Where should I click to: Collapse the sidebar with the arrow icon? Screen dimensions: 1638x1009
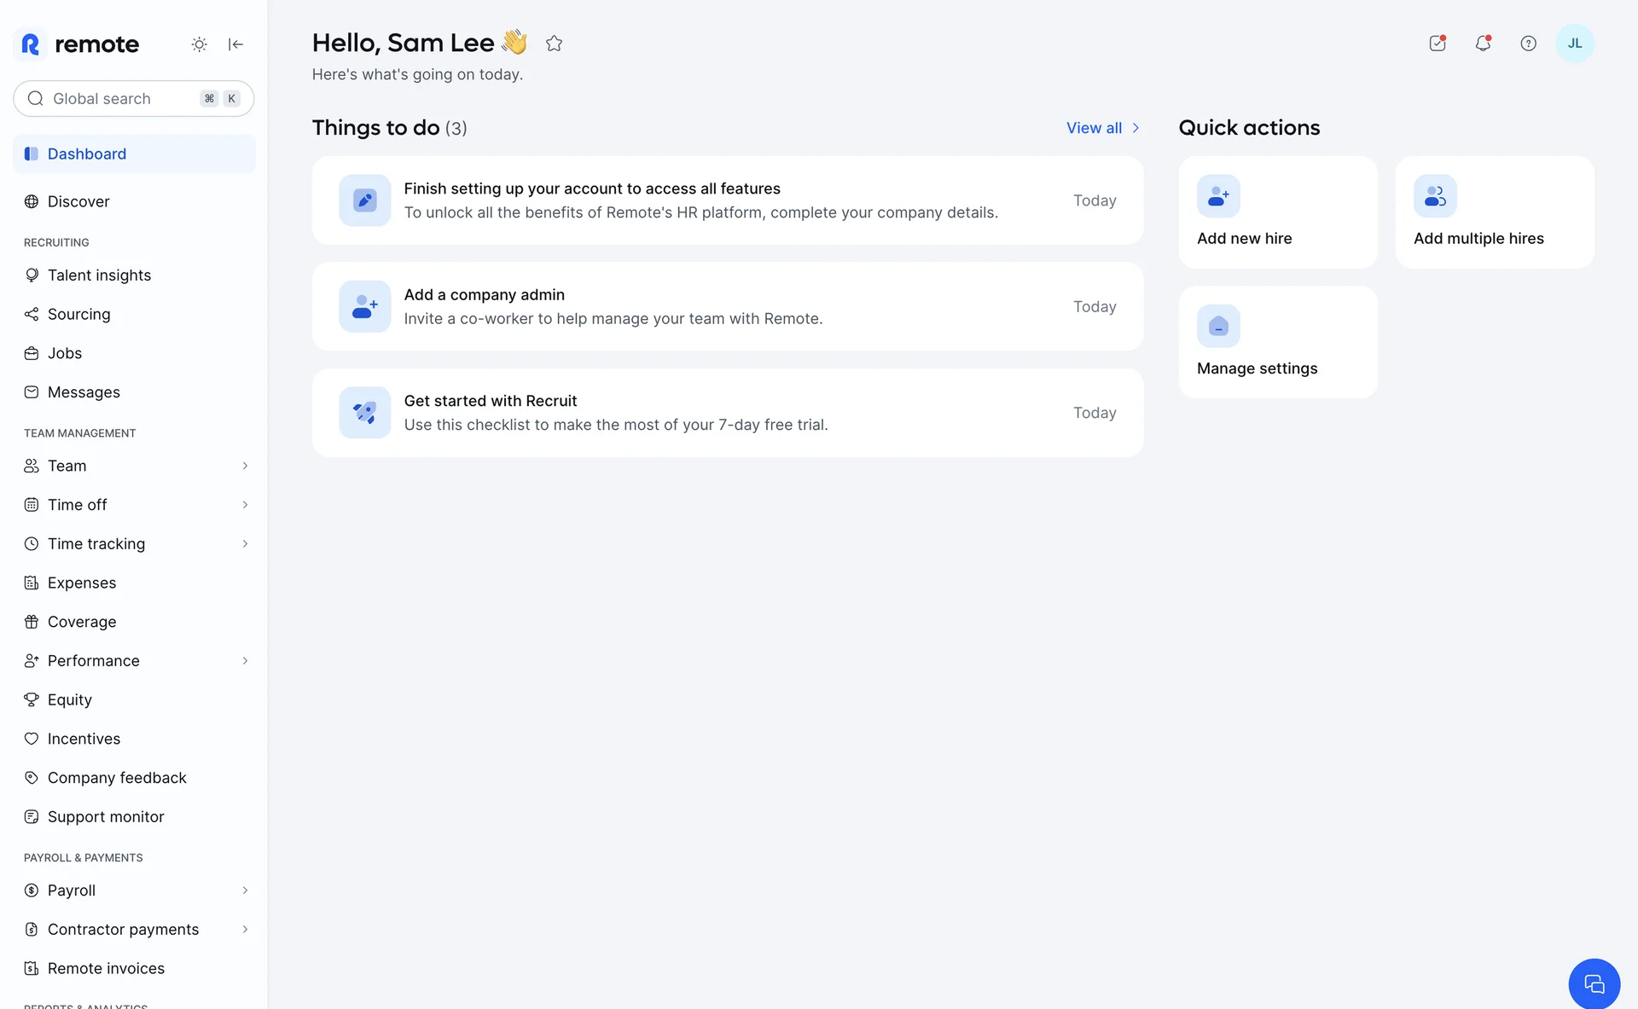236,44
